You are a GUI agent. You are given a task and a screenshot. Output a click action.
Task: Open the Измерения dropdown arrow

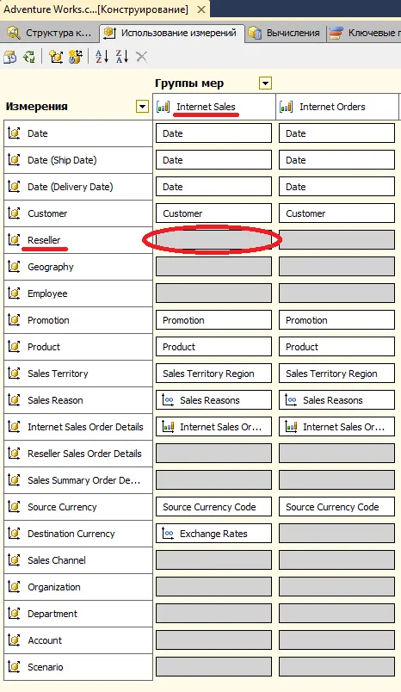142,107
